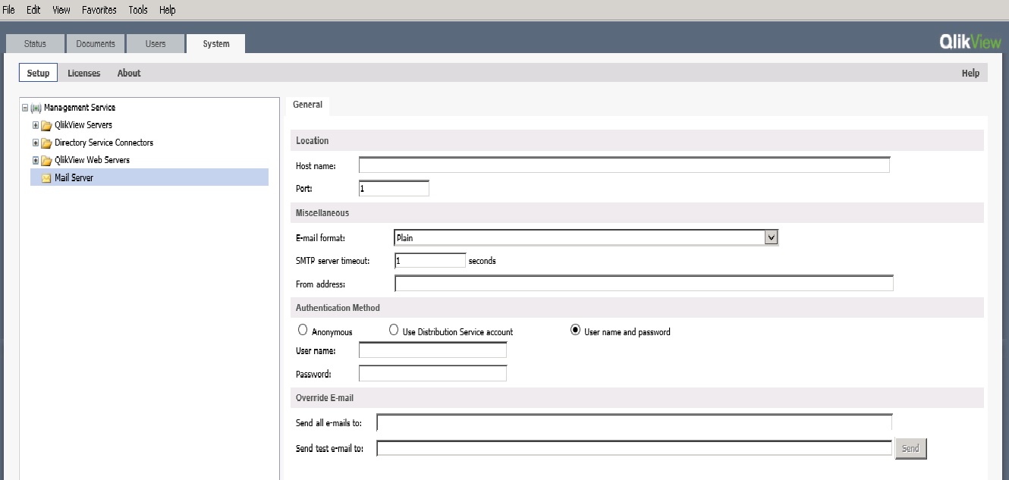This screenshot has width=1009, height=480.
Task: Click the Override E-mail section header
Action: pyautogui.click(x=637, y=397)
